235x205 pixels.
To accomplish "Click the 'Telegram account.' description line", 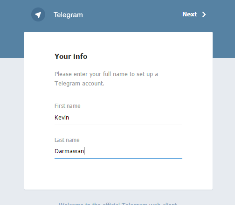I will (79, 84).
